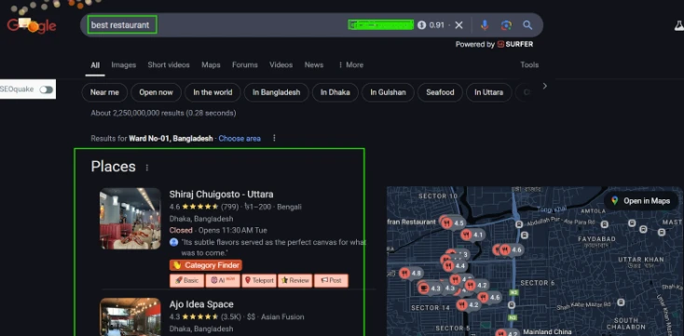Click the 4.1 restaurant map pin

tap(472, 235)
